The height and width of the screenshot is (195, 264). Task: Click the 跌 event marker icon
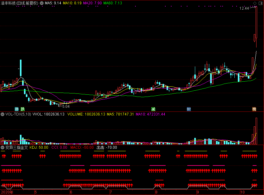pyautogui.click(x=22, y=109)
